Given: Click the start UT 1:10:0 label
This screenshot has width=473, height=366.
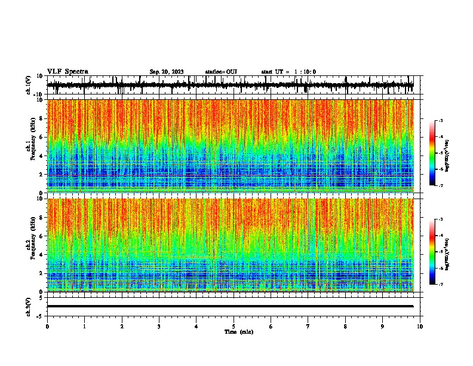Looking at the screenshot, I should [288, 72].
